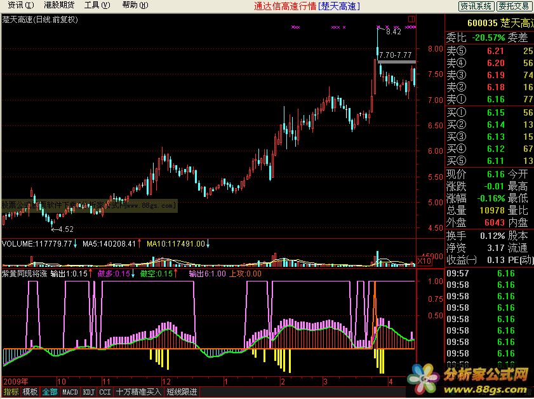Click the 买② 6.14 order row
Viewport: 534px width, 399px height.
coord(490,125)
